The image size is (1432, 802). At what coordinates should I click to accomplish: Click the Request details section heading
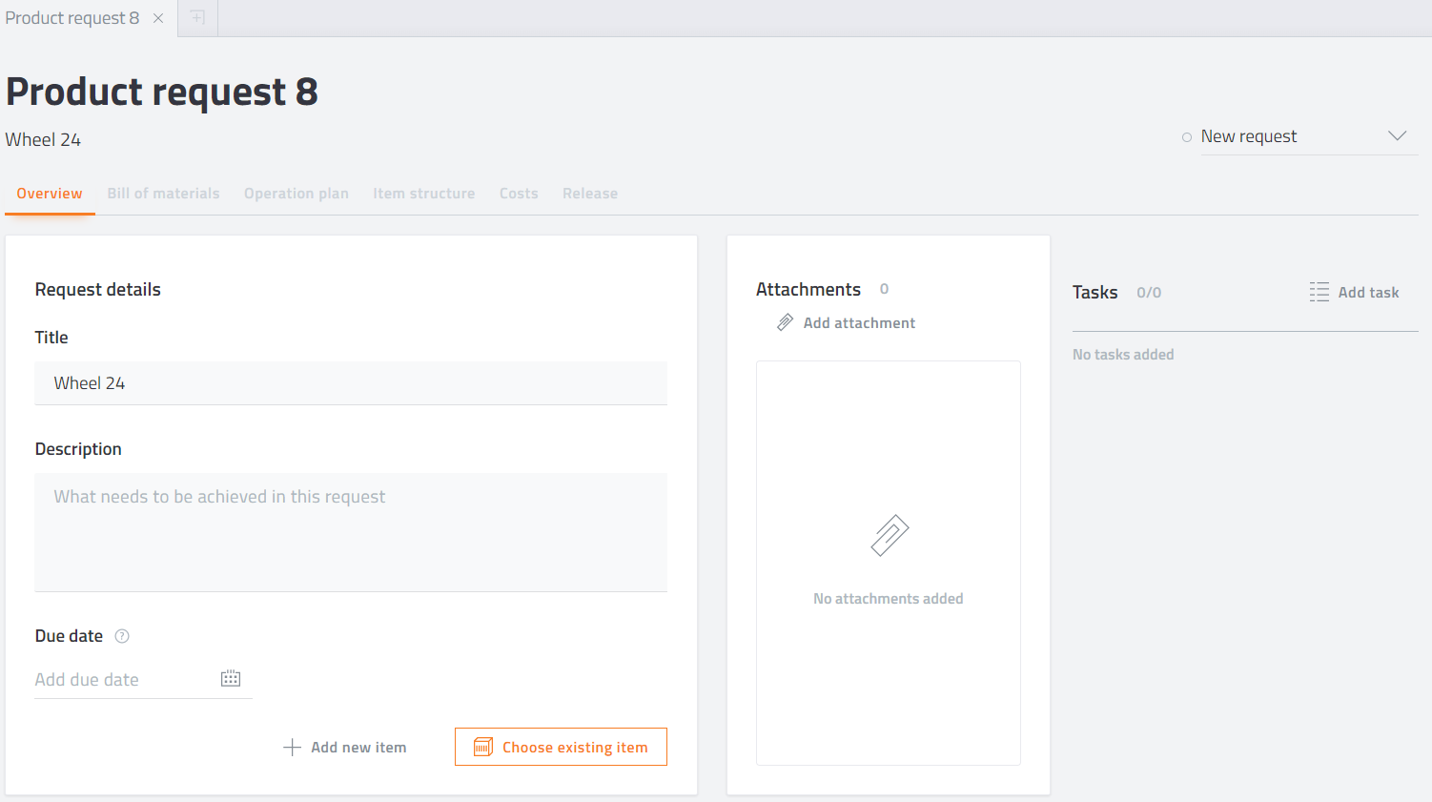[98, 290]
